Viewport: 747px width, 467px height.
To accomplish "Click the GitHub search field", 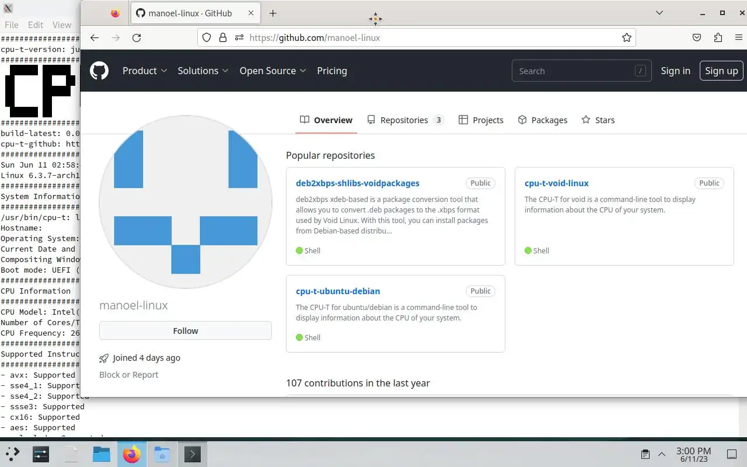I will [582, 71].
